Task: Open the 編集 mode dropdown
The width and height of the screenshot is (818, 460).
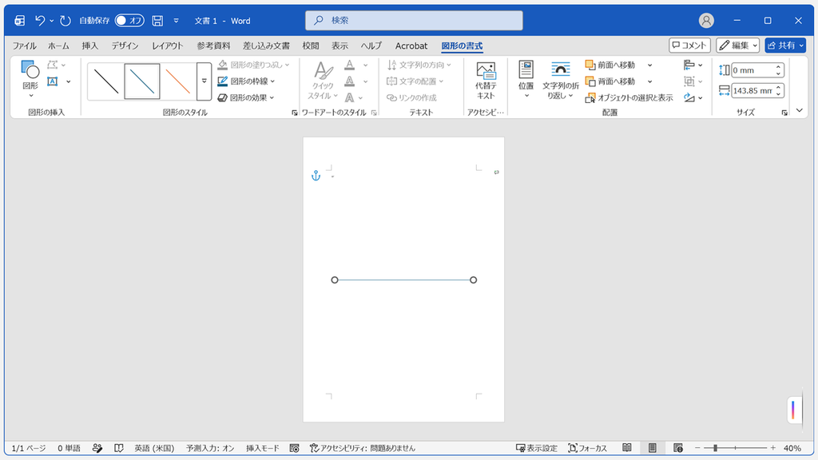Action: point(737,46)
